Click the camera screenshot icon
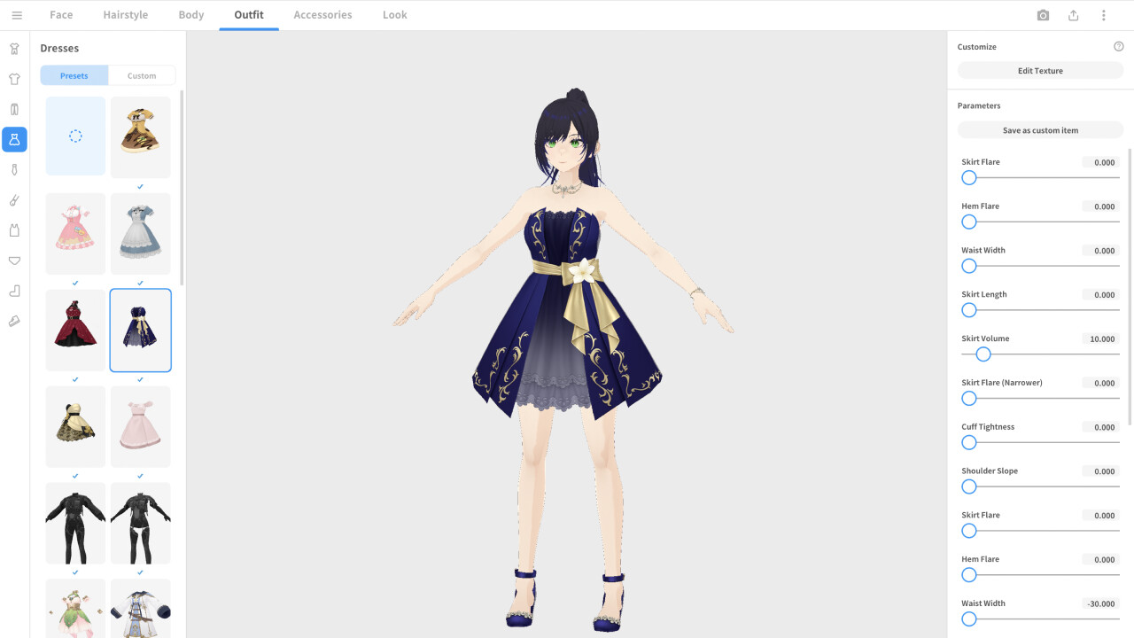This screenshot has height=638, width=1134. pyautogui.click(x=1043, y=15)
